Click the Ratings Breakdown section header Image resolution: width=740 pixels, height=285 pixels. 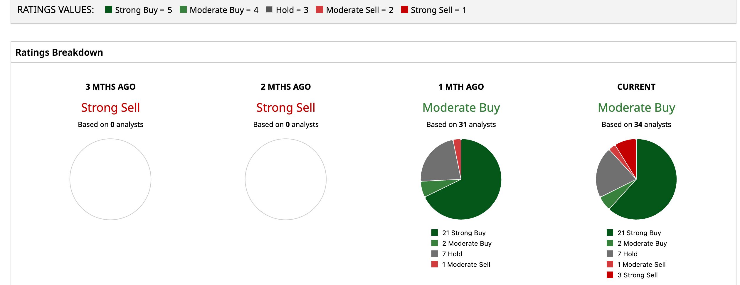[59, 52]
